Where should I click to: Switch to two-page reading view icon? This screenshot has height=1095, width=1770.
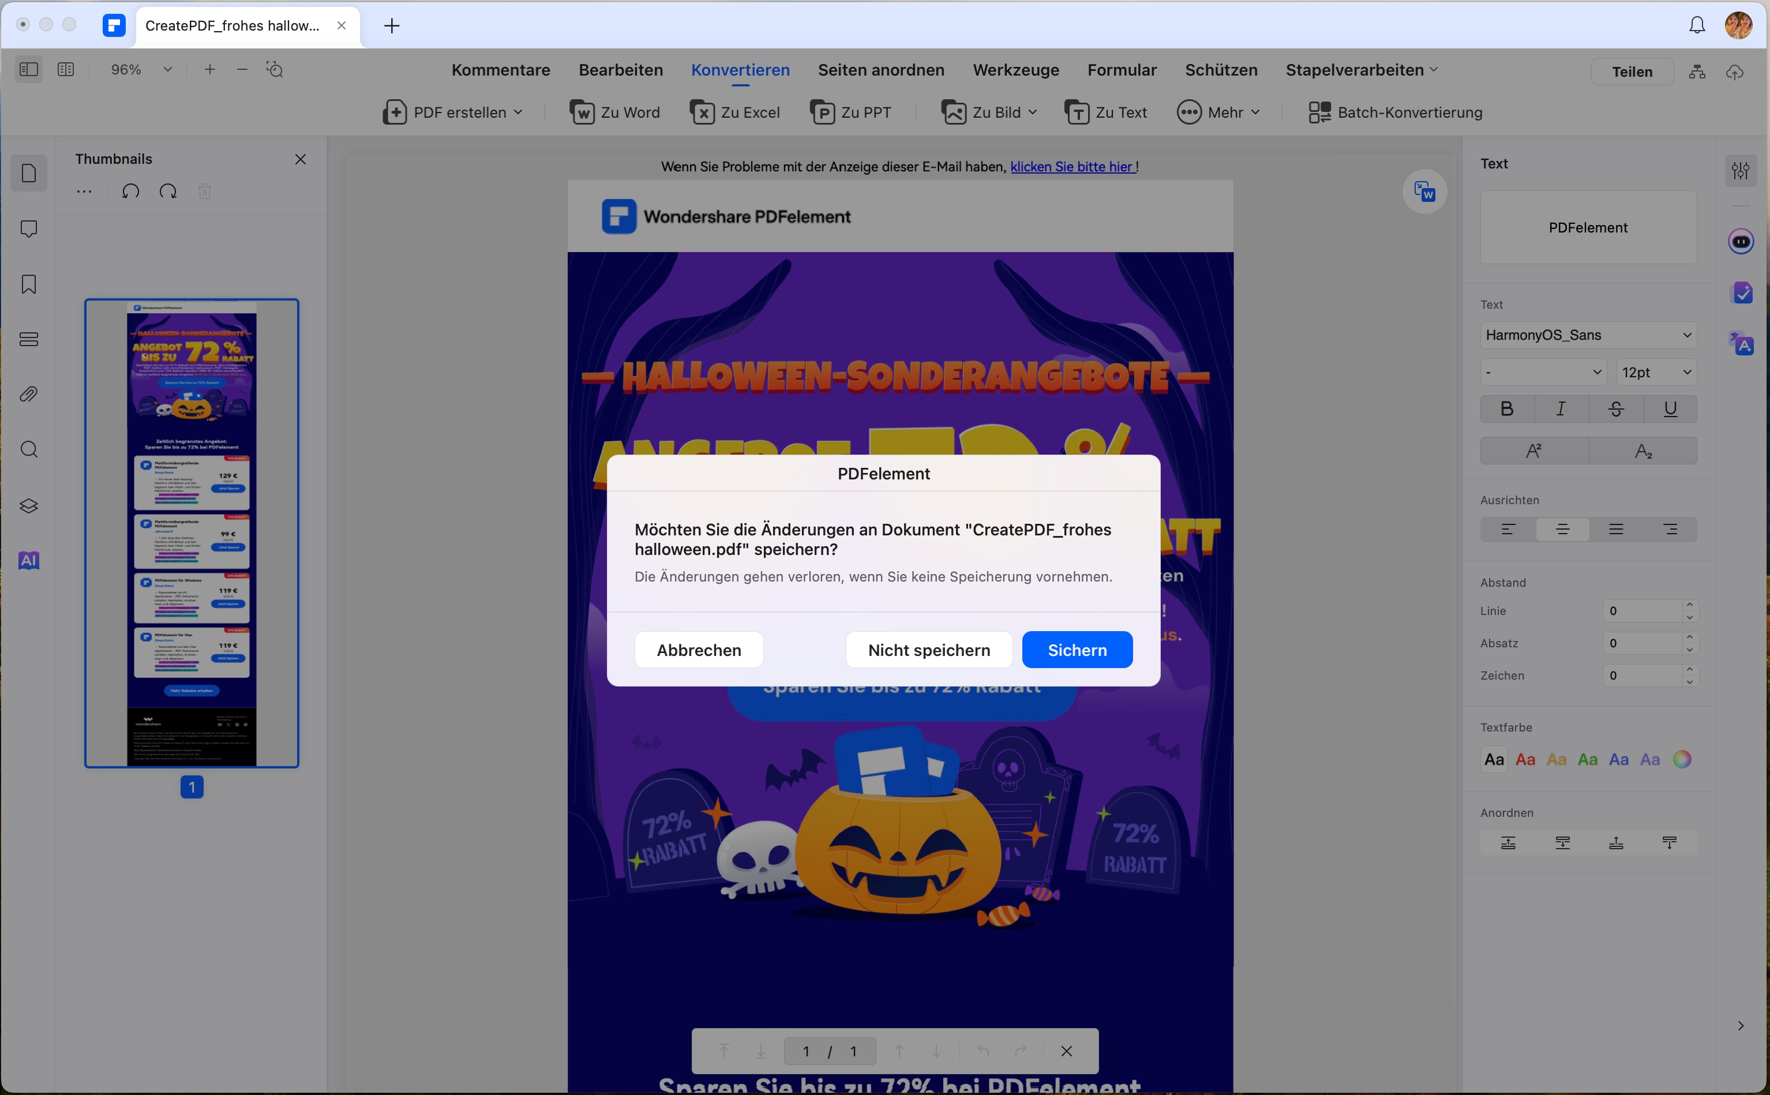click(x=66, y=70)
